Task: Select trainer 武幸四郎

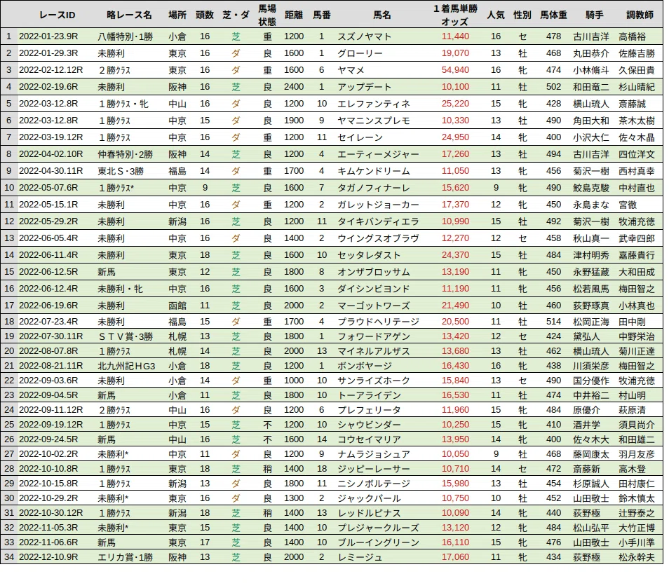Action: 637,238
